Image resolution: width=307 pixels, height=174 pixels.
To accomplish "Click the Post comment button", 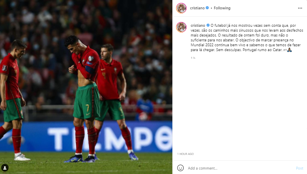I will (300, 168).
